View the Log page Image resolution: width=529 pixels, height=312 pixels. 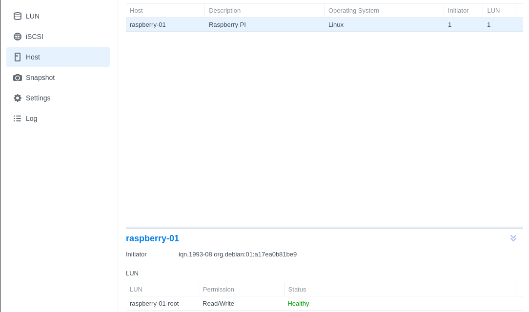pos(31,118)
